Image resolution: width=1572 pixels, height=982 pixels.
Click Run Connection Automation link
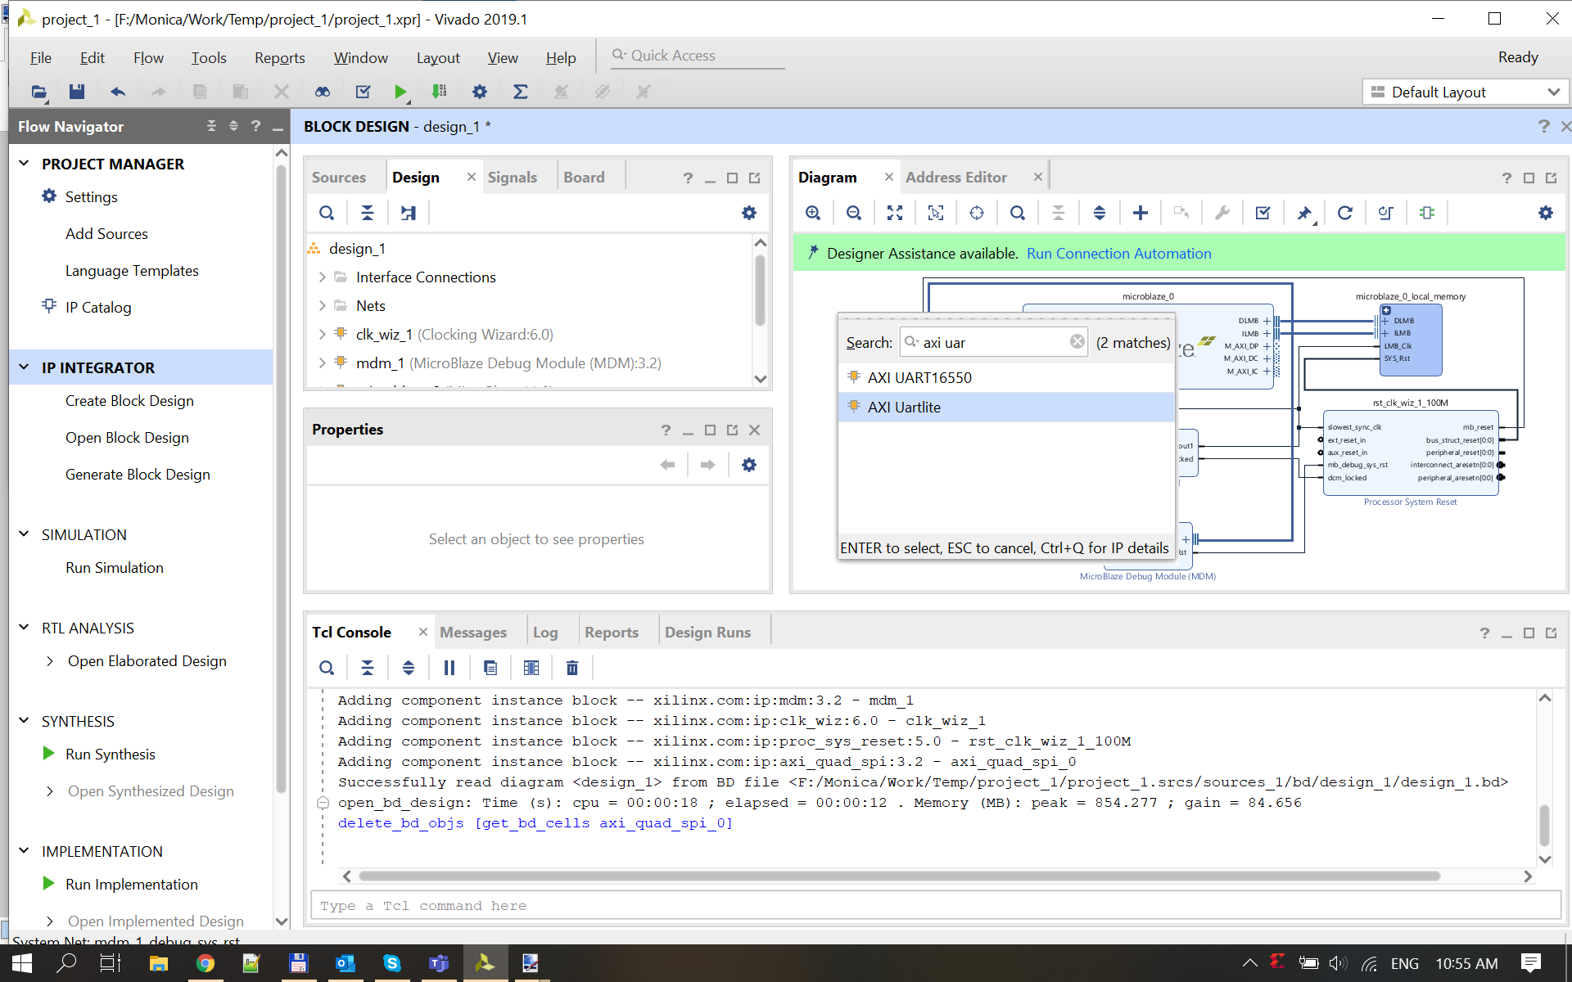coord(1119,254)
